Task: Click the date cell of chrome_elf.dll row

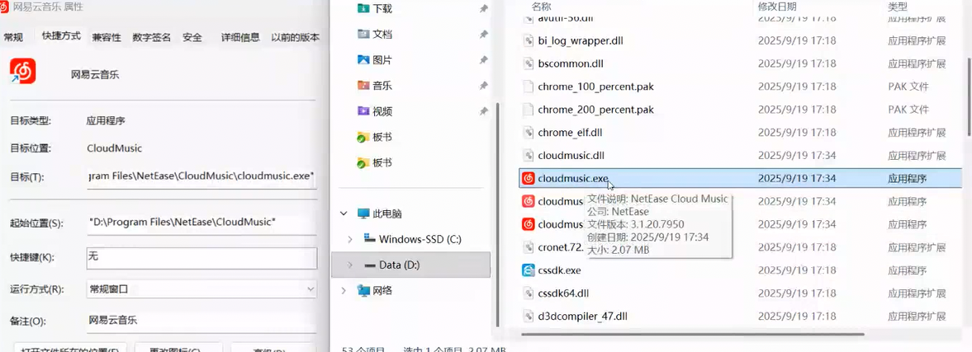Action: coord(797,133)
